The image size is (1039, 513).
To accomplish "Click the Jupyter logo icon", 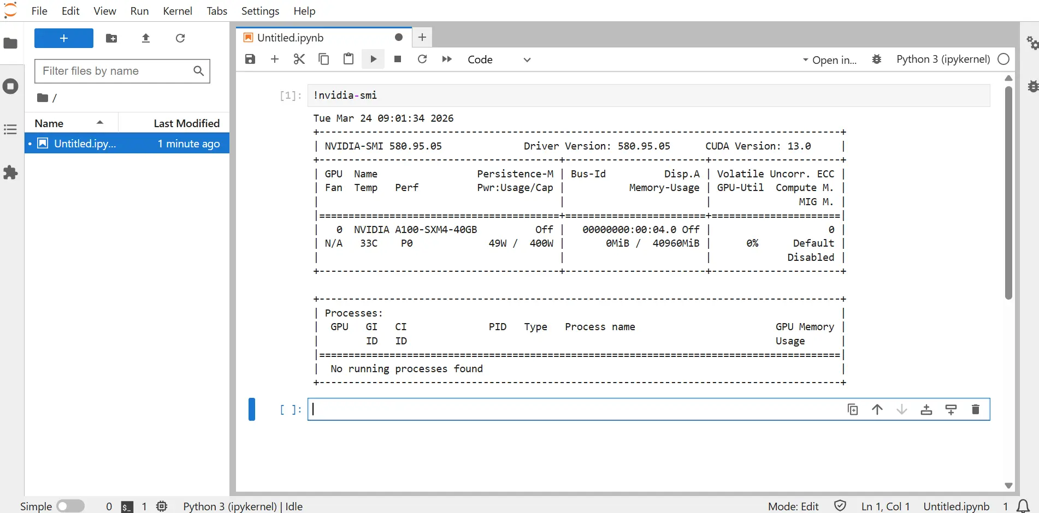I will point(10,10).
